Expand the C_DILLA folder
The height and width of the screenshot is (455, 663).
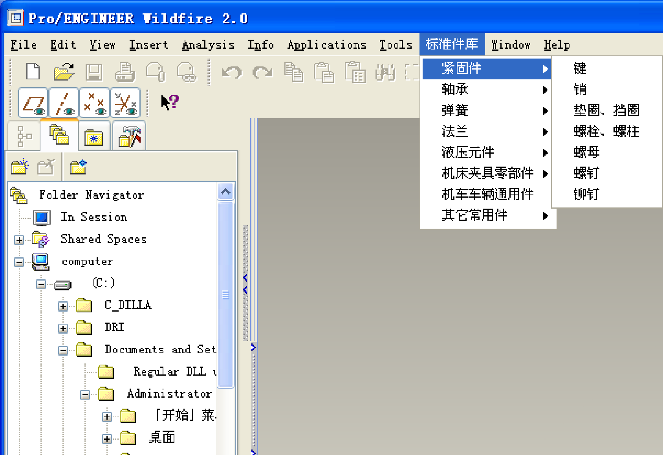pyautogui.click(x=63, y=306)
